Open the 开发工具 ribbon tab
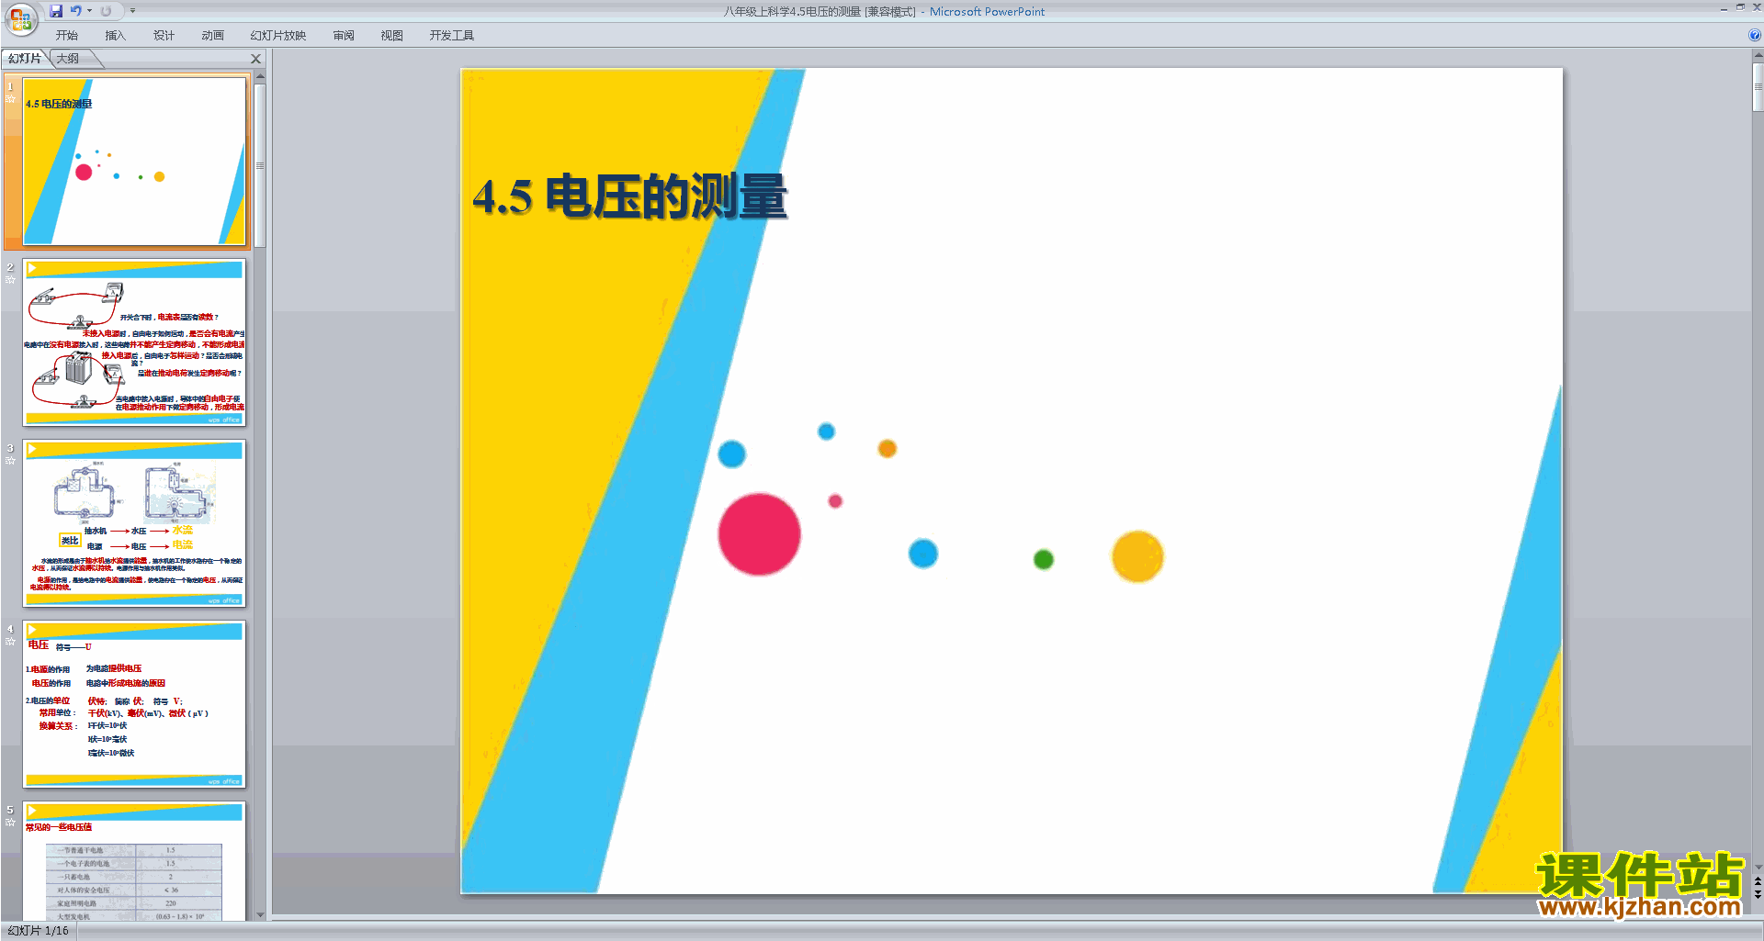This screenshot has width=1764, height=941. pos(452,36)
